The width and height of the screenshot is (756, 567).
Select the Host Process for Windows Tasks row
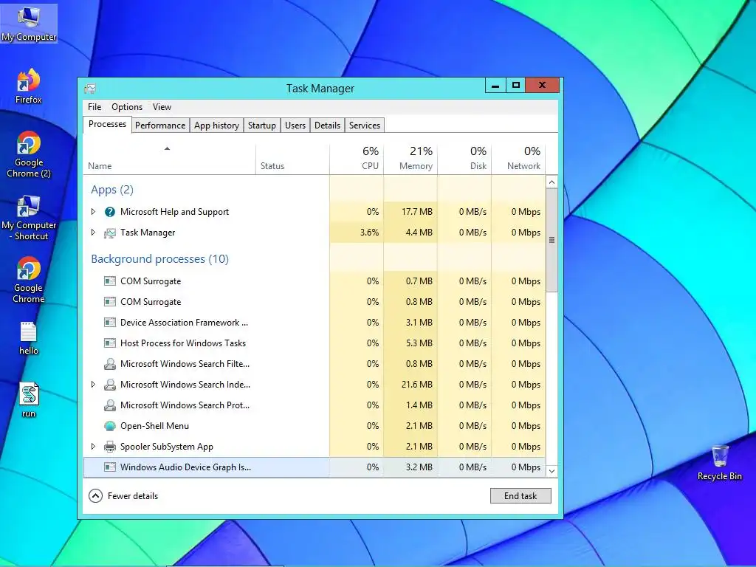pyautogui.click(x=315, y=343)
